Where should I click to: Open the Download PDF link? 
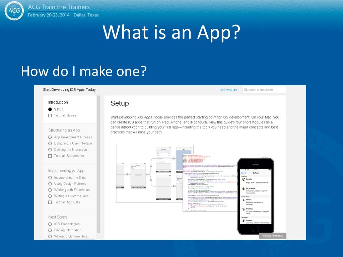[228, 90]
